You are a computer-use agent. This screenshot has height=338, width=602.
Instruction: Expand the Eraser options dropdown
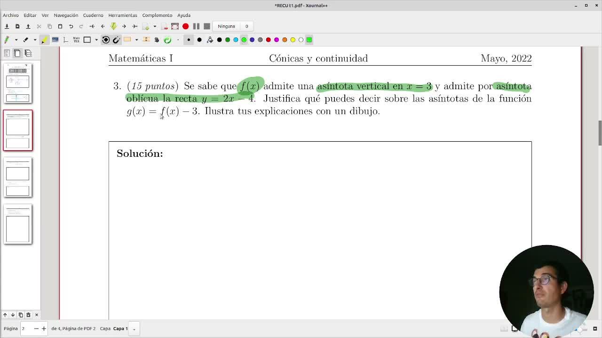[35, 40]
